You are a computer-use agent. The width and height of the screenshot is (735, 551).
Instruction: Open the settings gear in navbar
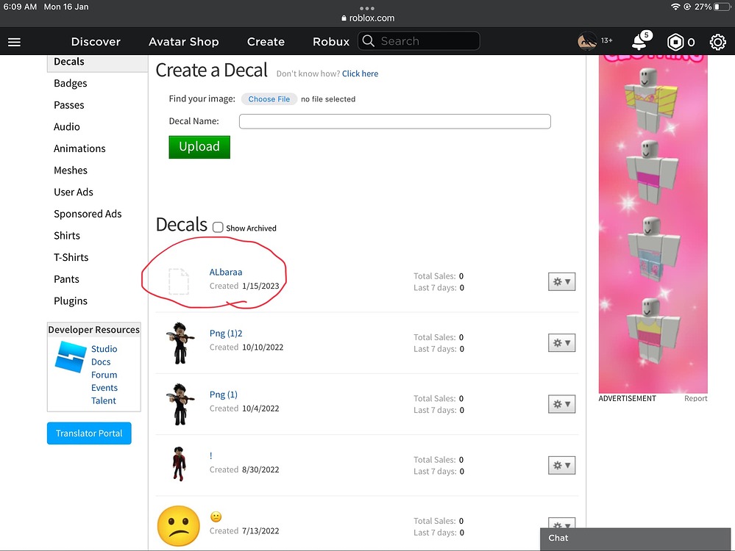(717, 42)
